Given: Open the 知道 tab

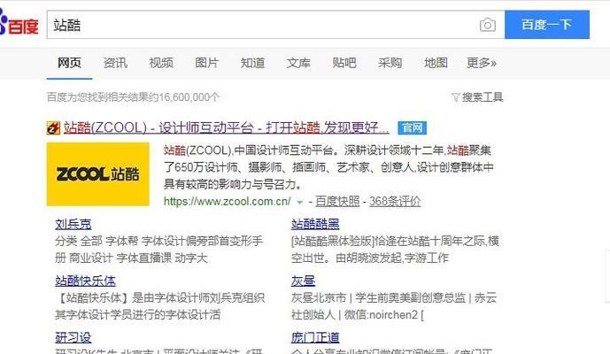Looking at the screenshot, I should pos(252,63).
